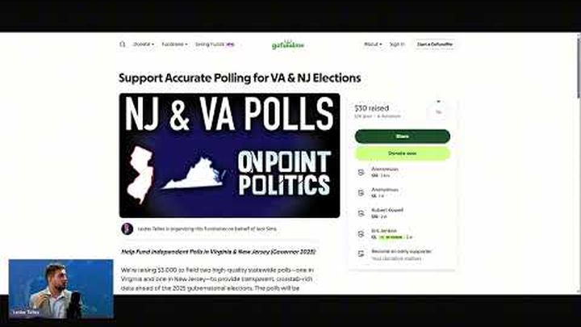Image resolution: width=581 pixels, height=327 pixels.
Task: Click the donation icon beside the first Anonymous donor
Action: point(361,173)
